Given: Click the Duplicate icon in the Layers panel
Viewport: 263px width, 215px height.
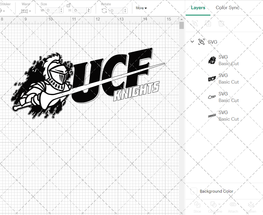Looking at the screenshot, I should coord(208,23).
